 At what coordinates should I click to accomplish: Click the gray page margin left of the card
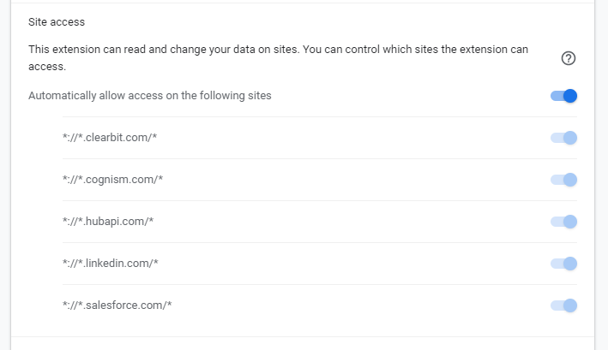(x=5, y=175)
